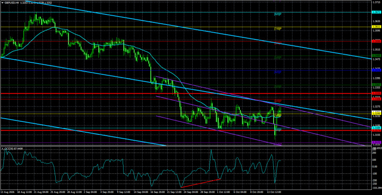Select the cyan top Murrey level label
Image resolution: width=382 pixels, height=195 pixels.
pyautogui.click(x=278, y=14)
